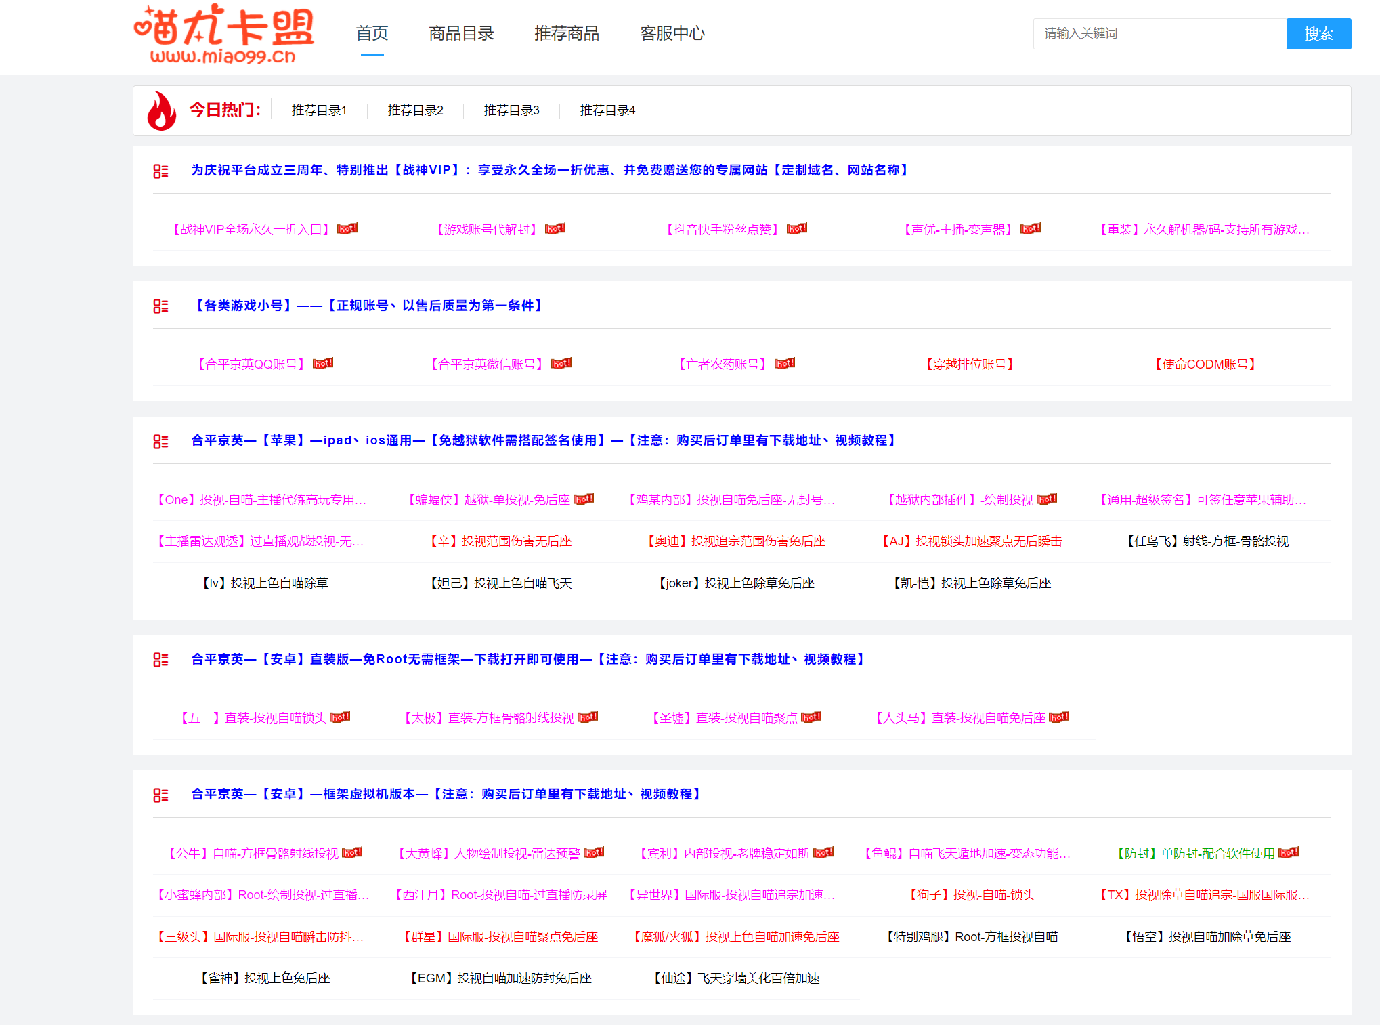Image resolution: width=1380 pixels, height=1025 pixels.
Task: Open the 使命CODM账号 product link
Action: [x=1204, y=364]
